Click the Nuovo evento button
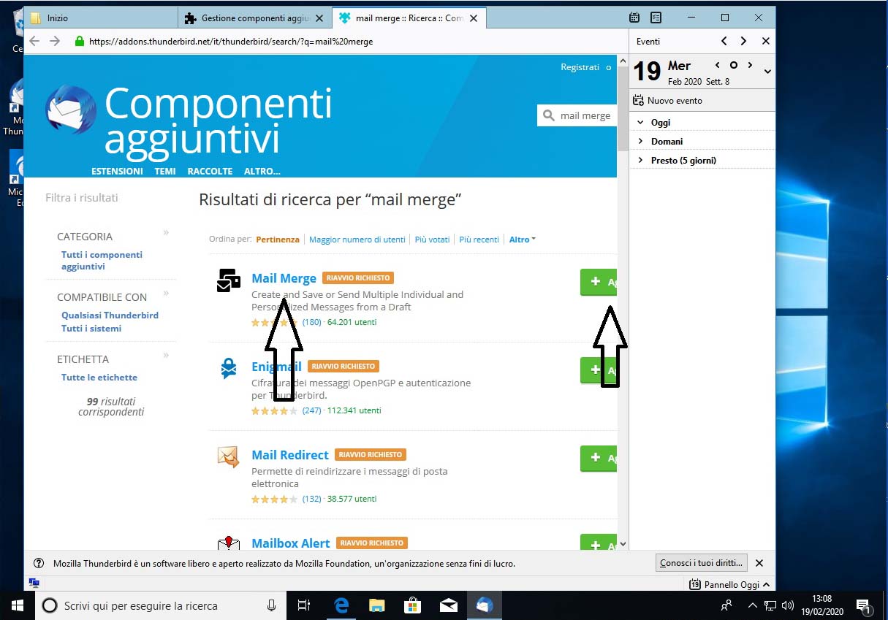The height and width of the screenshot is (620, 888). [x=668, y=101]
